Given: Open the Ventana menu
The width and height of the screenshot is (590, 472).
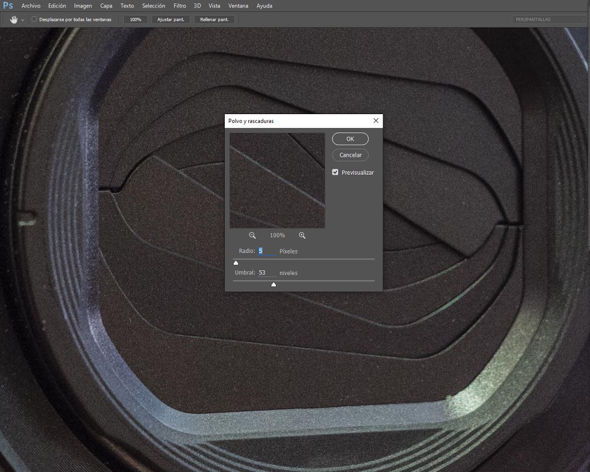Looking at the screenshot, I should 238,6.
